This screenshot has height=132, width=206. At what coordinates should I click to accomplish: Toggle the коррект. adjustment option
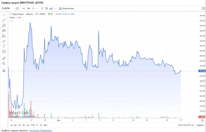click(x=201, y=125)
